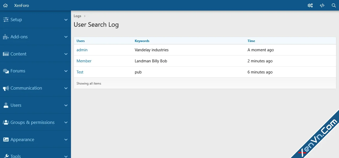Open the Logs breadcrumb link
The width and height of the screenshot is (339, 158).
77,16
